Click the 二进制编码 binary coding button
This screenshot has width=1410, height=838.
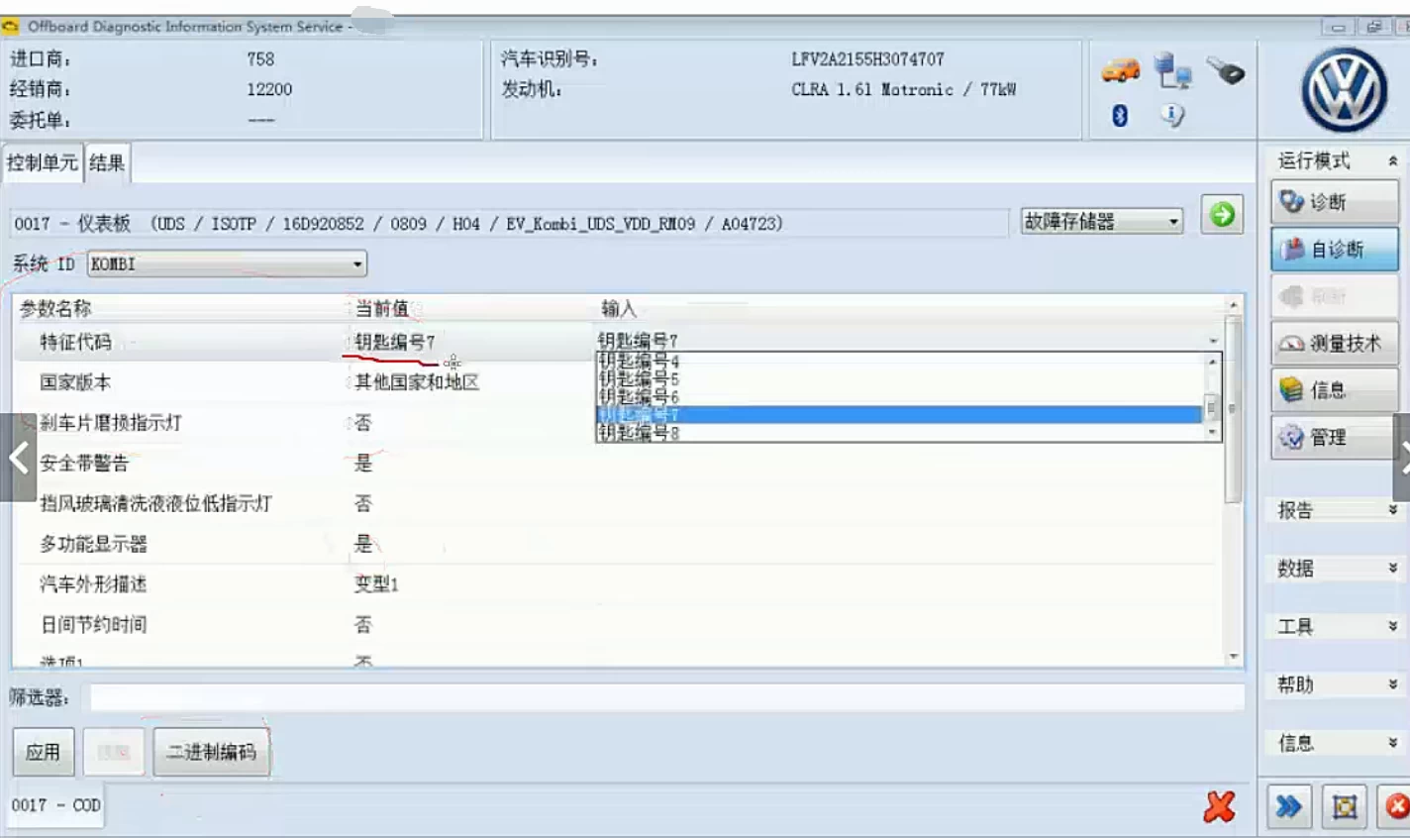tap(211, 752)
